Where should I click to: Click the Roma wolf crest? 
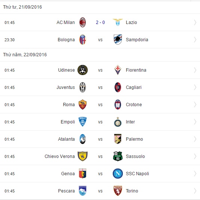pyautogui.click(x=82, y=105)
